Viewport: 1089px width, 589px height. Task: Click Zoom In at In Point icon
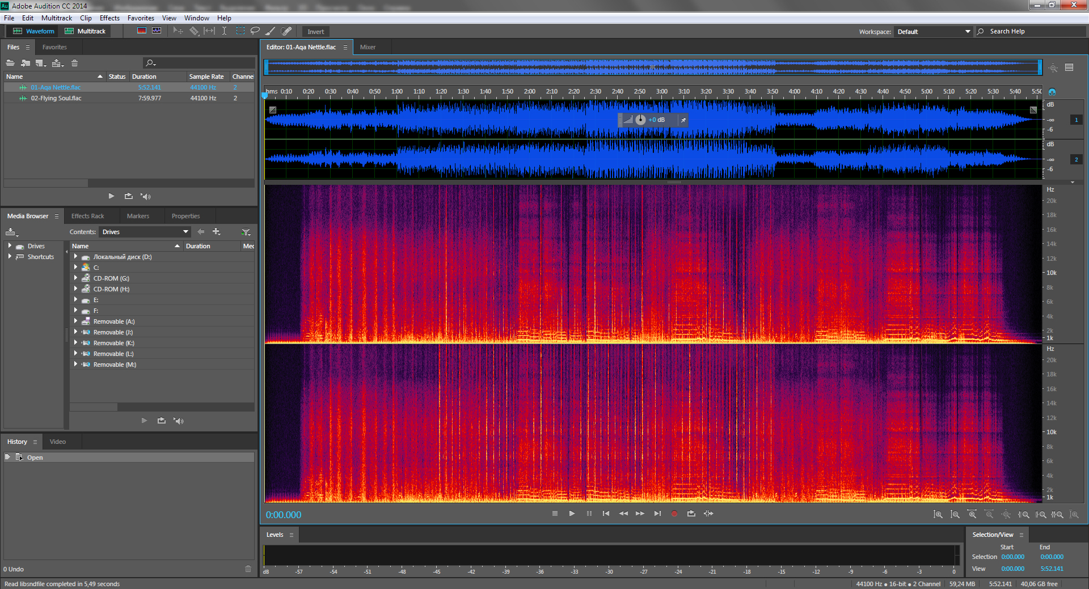(1024, 514)
